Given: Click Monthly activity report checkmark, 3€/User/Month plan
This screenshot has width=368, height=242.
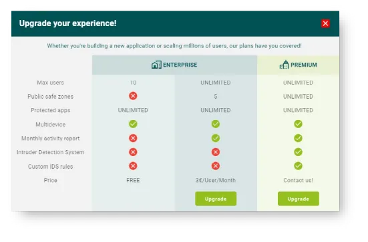Looking at the screenshot, I should click(x=216, y=138).
